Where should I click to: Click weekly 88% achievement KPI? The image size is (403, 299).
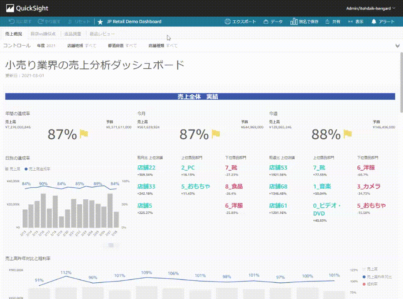click(x=326, y=135)
